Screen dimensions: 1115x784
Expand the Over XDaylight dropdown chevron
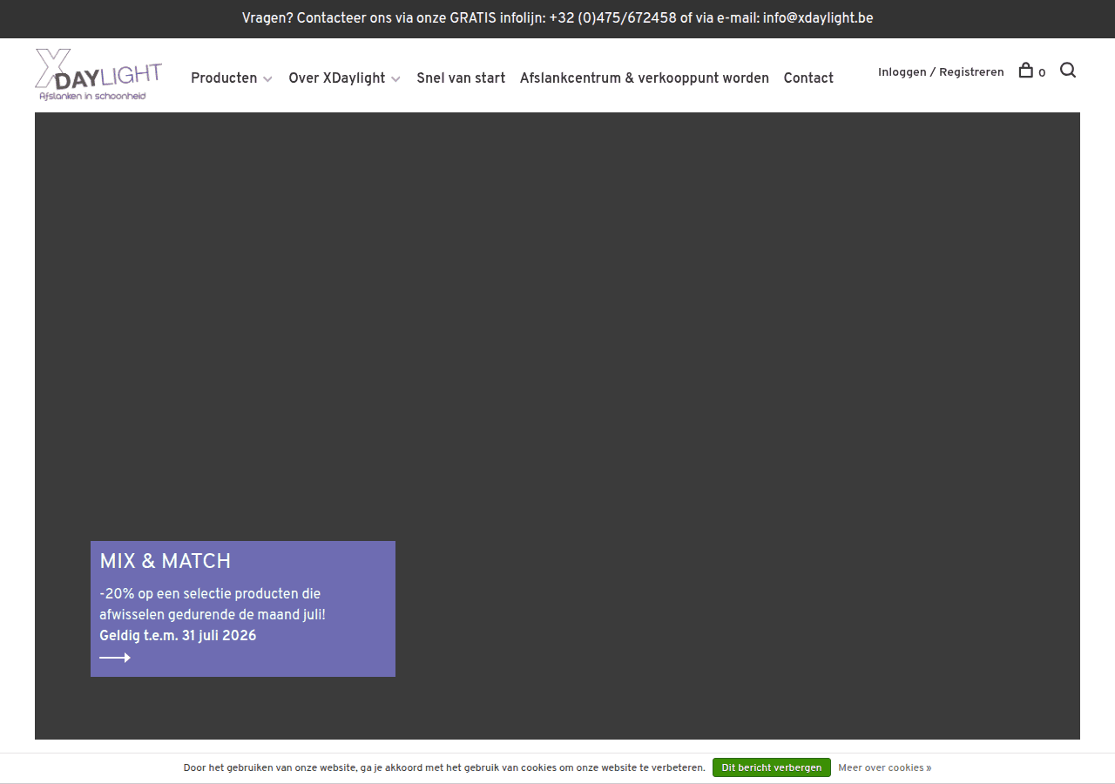pos(395,79)
